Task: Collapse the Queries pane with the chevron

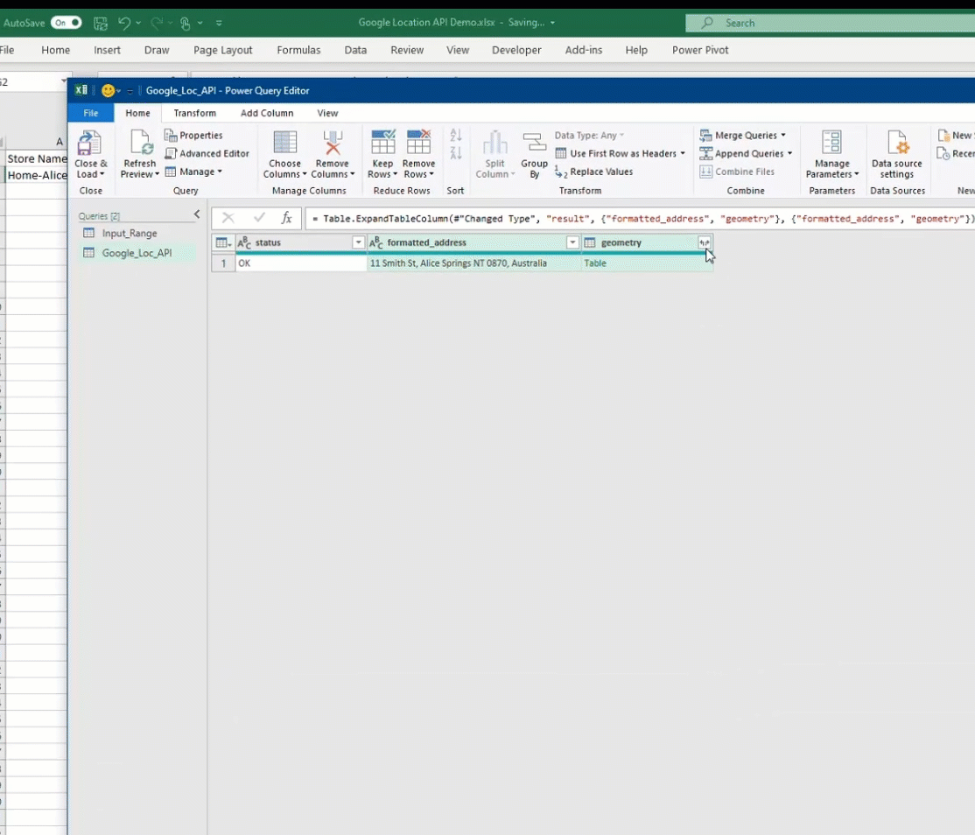Action: pyautogui.click(x=197, y=214)
